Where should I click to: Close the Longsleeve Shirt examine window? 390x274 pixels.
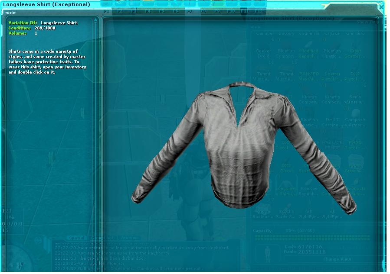[381, 7]
